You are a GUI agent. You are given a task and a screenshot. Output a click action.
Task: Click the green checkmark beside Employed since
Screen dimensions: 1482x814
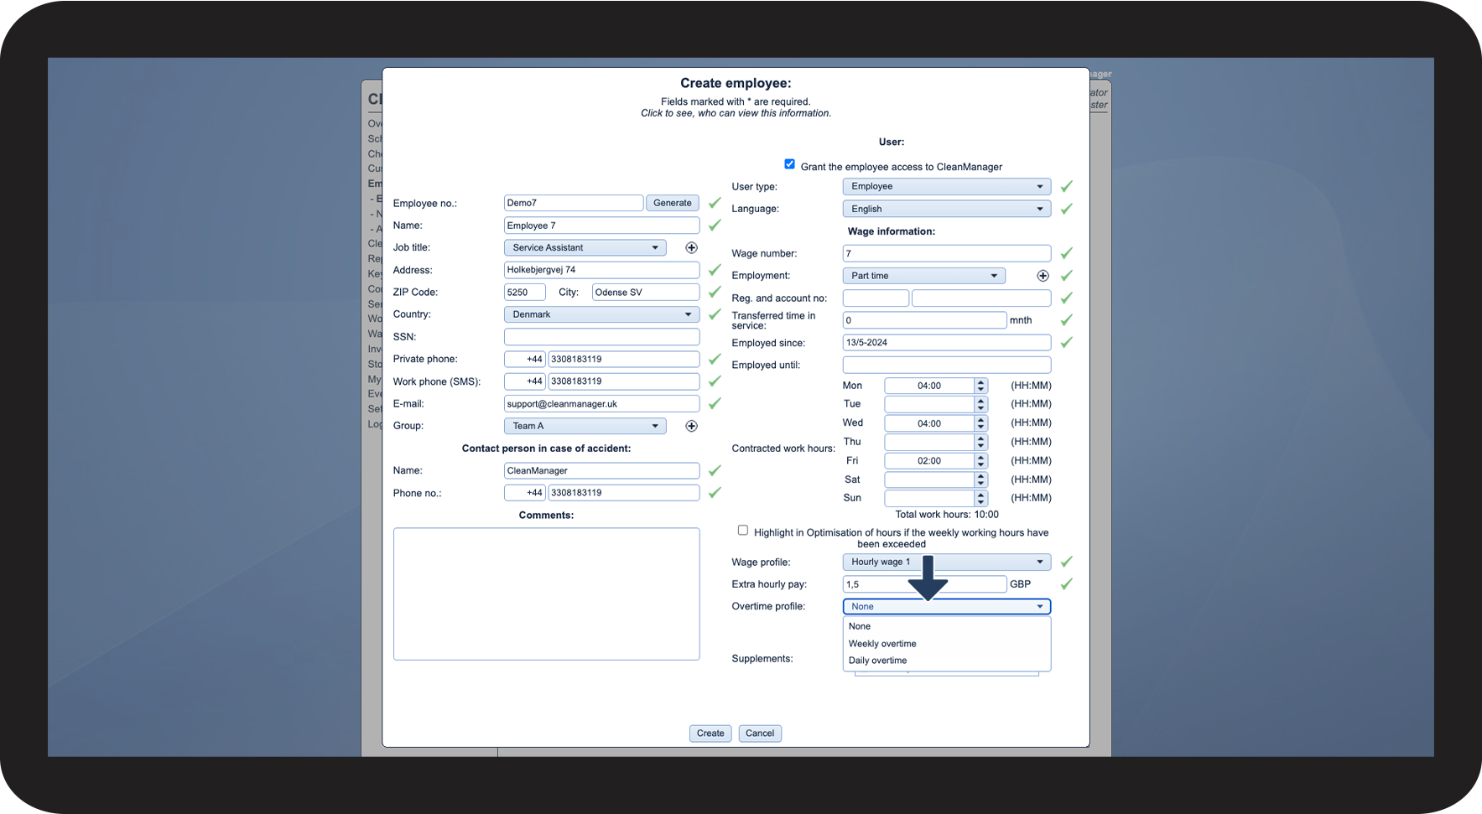pos(1066,342)
